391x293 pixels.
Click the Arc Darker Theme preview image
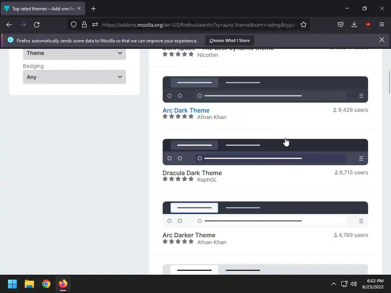click(265, 214)
